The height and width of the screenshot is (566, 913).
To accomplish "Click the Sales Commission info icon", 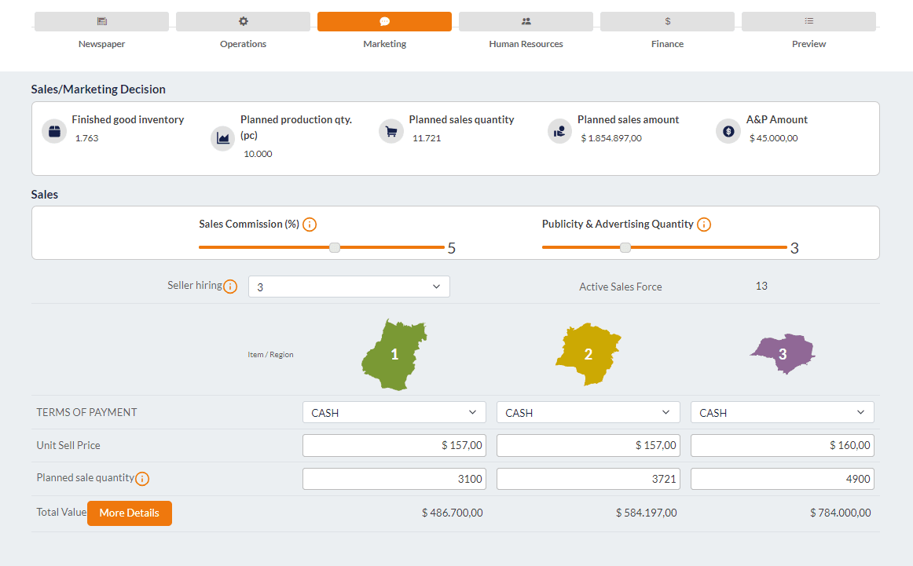I will click(310, 225).
